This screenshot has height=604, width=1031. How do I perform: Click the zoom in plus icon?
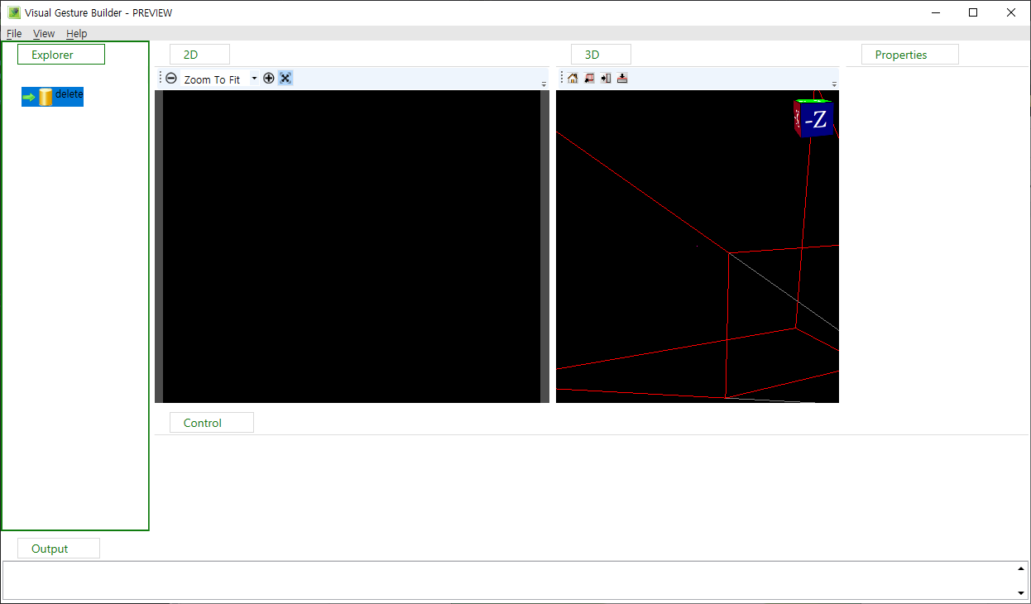(269, 79)
